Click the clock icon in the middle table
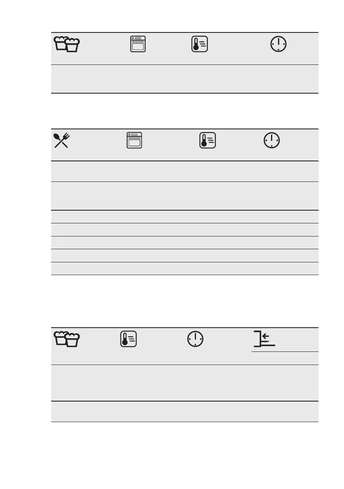344x489 pixels. click(x=272, y=140)
